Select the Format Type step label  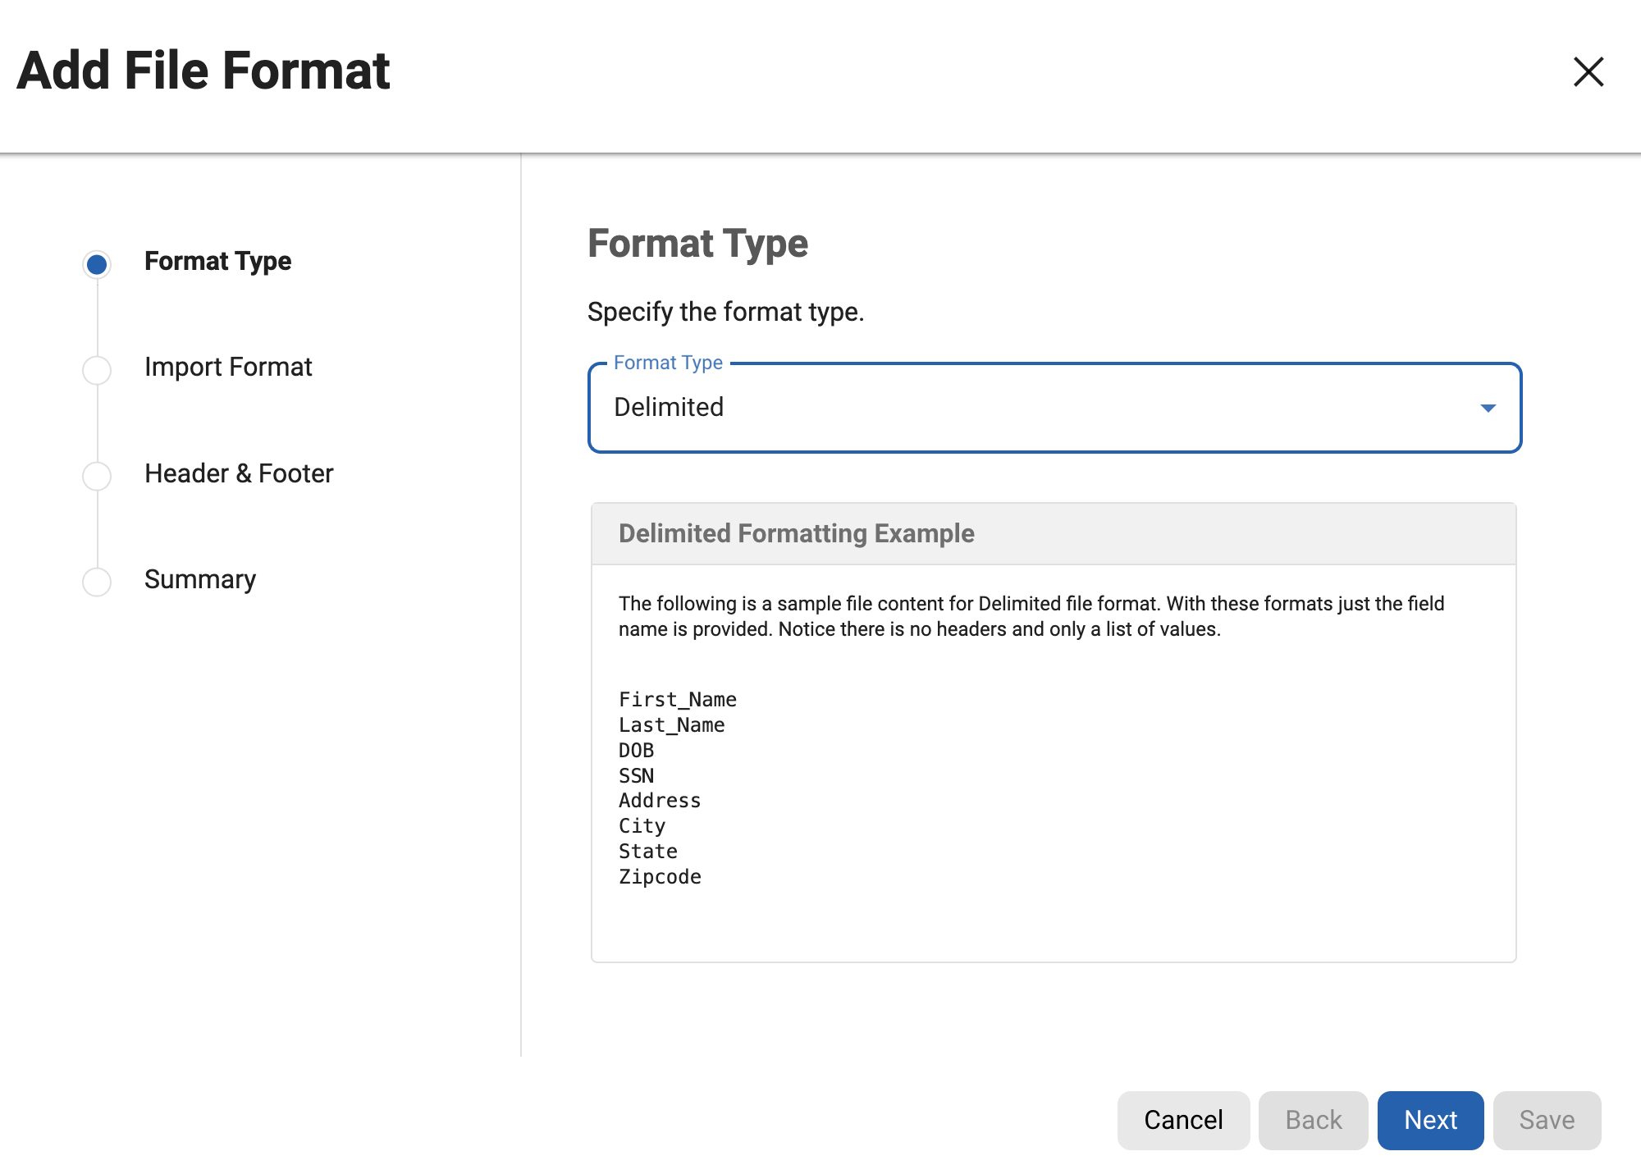coord(218,261)
